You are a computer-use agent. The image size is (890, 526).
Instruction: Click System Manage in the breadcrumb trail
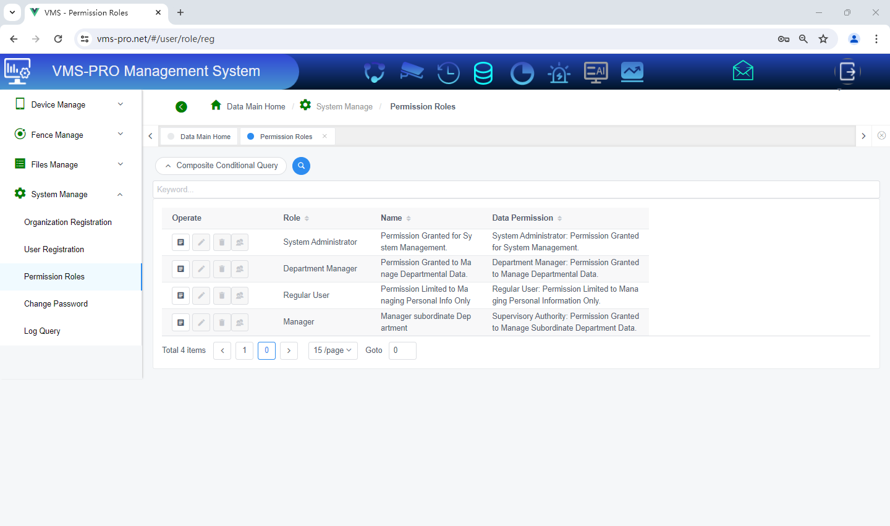(344, 106)
